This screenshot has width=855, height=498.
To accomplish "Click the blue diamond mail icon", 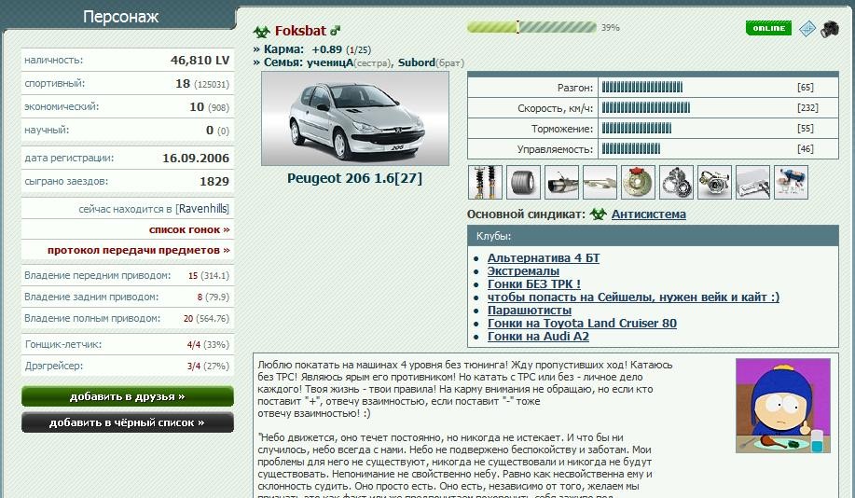I will click(807, 28).
